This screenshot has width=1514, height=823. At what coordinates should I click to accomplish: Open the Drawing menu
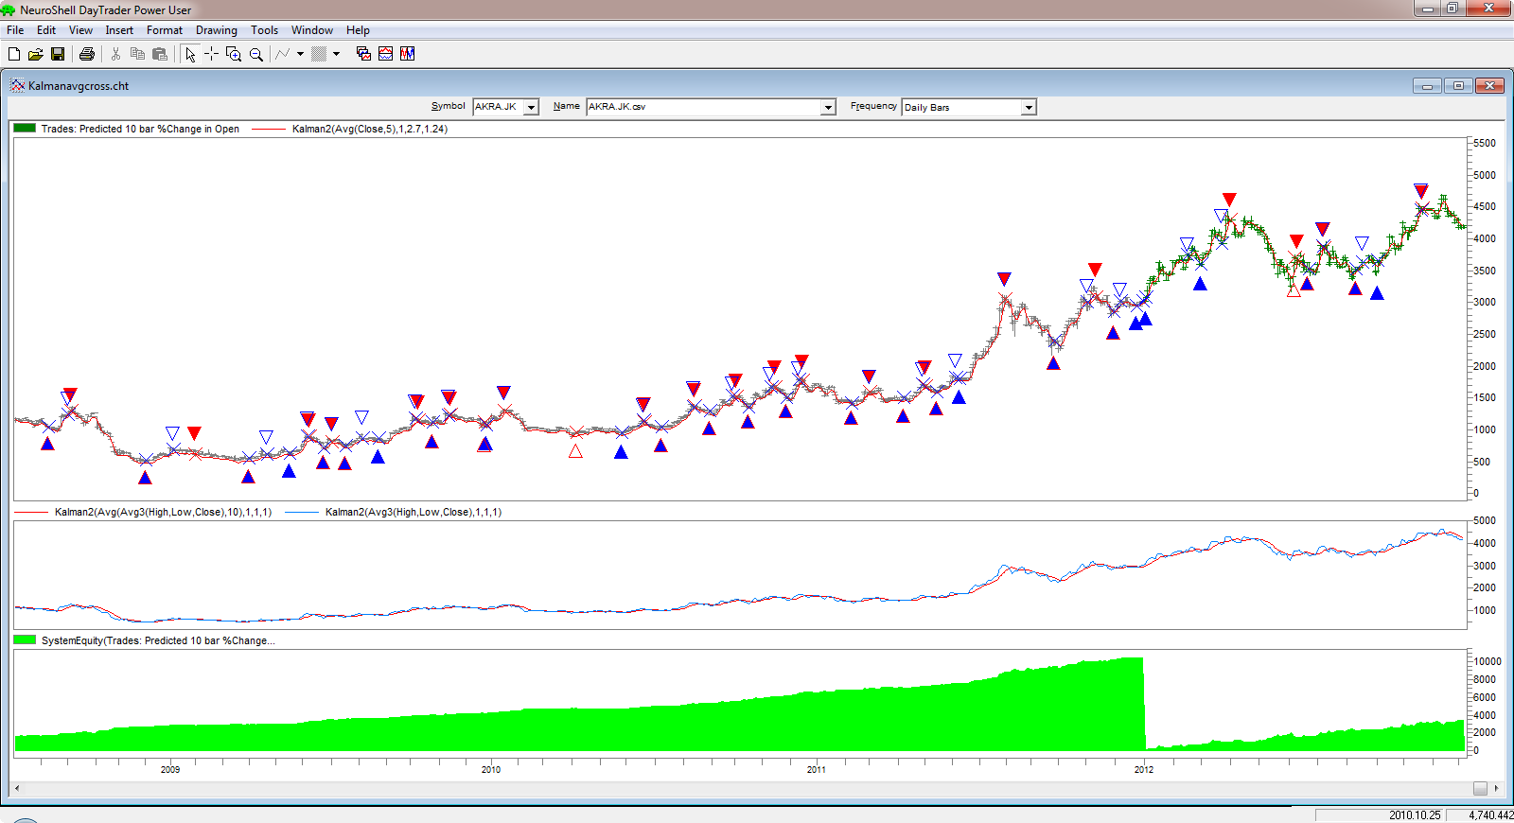click(217, 30)
